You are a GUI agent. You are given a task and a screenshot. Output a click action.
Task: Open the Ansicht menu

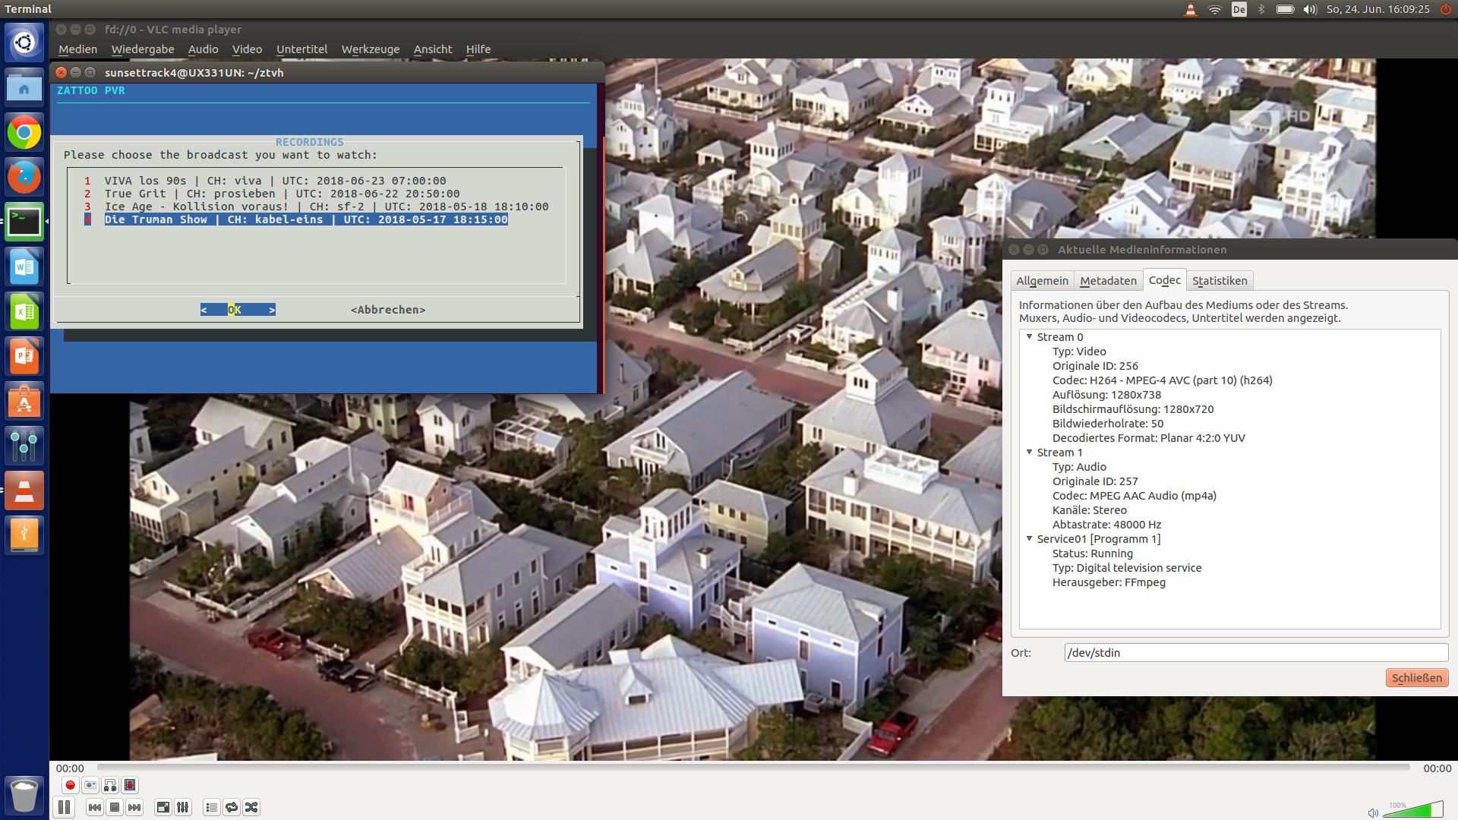pos(433,49)
